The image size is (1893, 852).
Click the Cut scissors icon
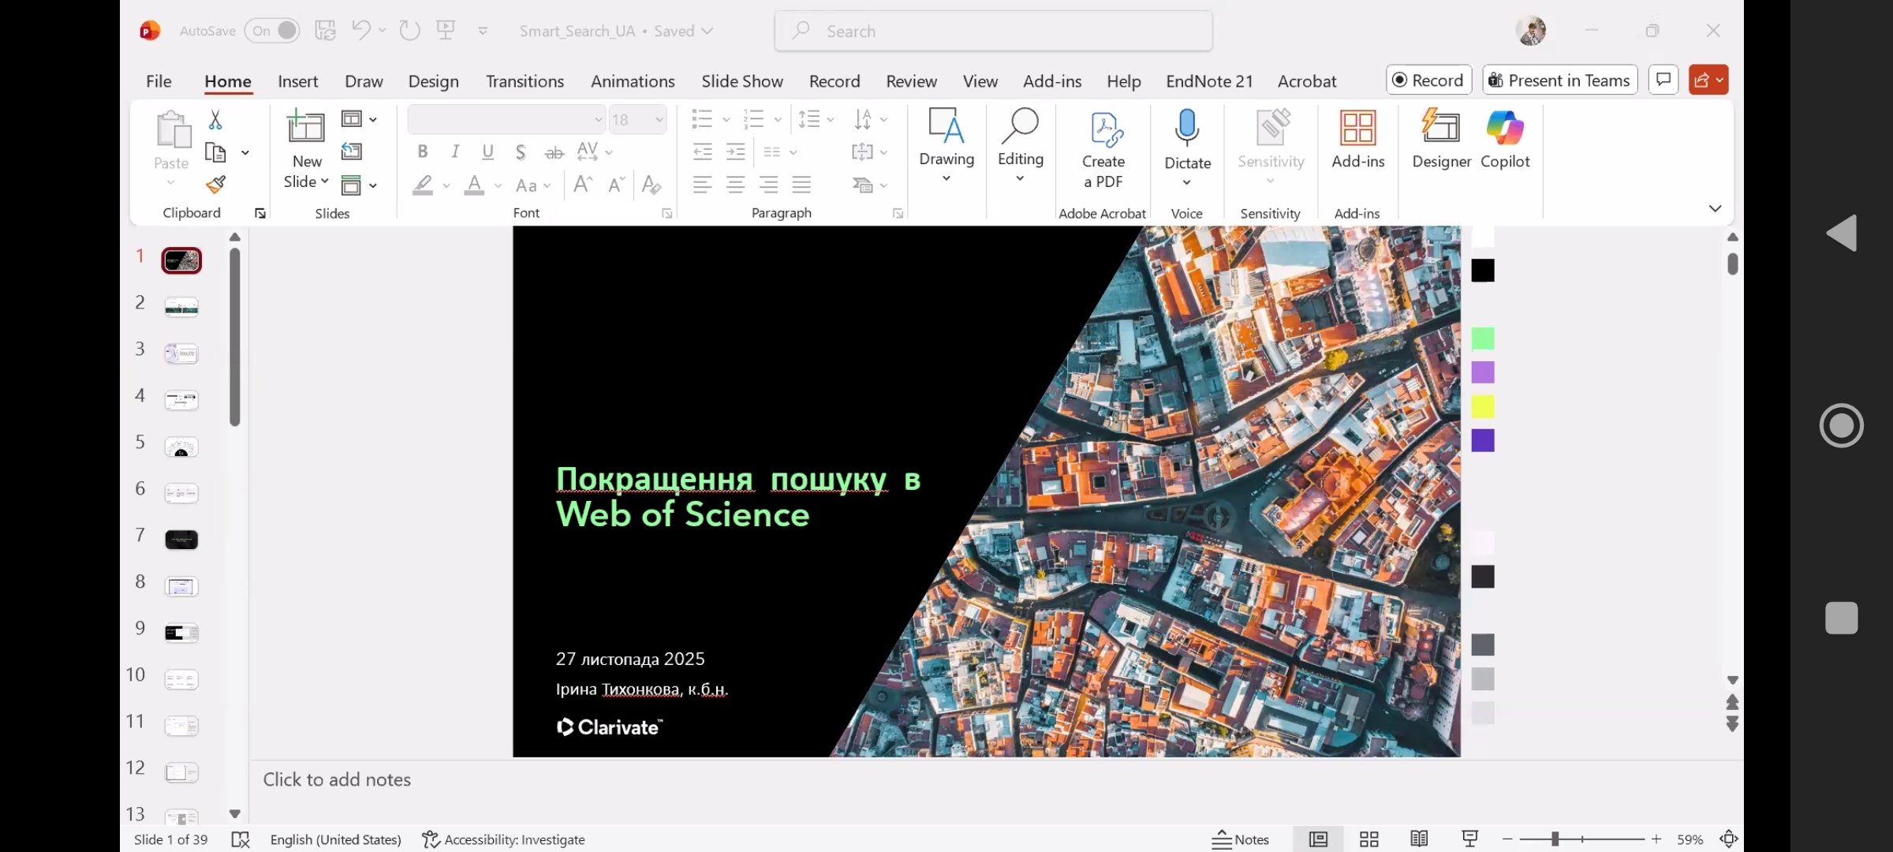215,120
